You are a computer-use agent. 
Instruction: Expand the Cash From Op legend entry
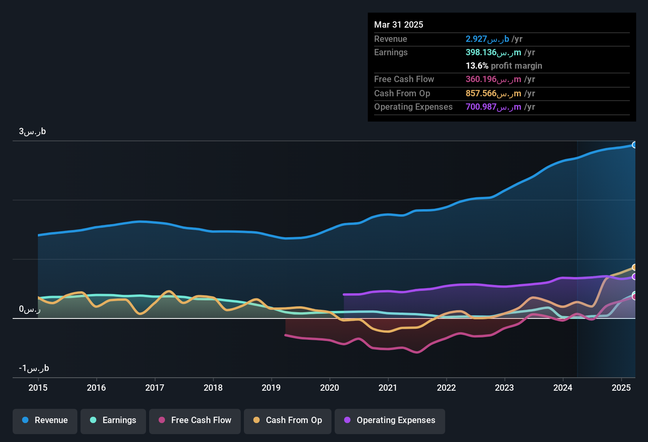(x=287, y=420)
